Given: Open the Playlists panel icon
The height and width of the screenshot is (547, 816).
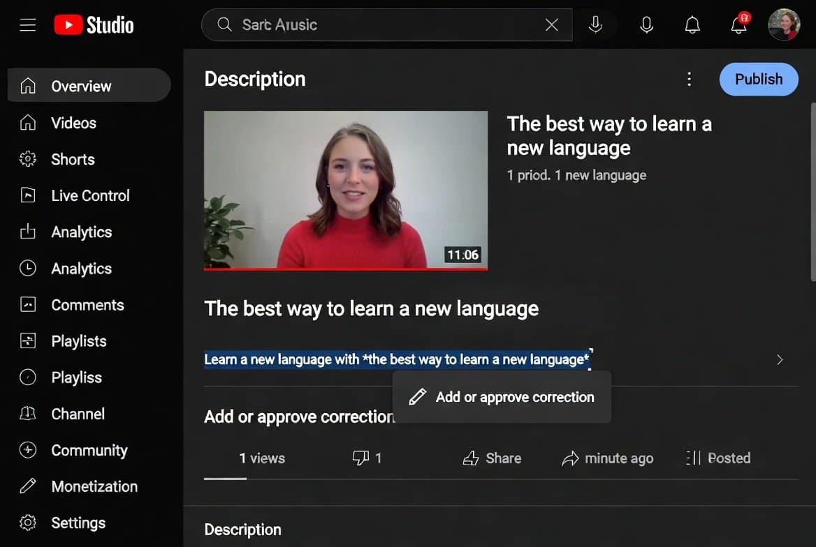Looking at the screenshot, I should pos(28,341).
